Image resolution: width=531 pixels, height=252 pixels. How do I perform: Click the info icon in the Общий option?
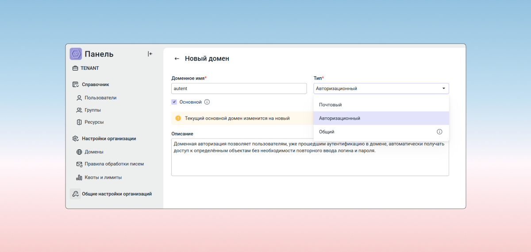coord(439,132)
